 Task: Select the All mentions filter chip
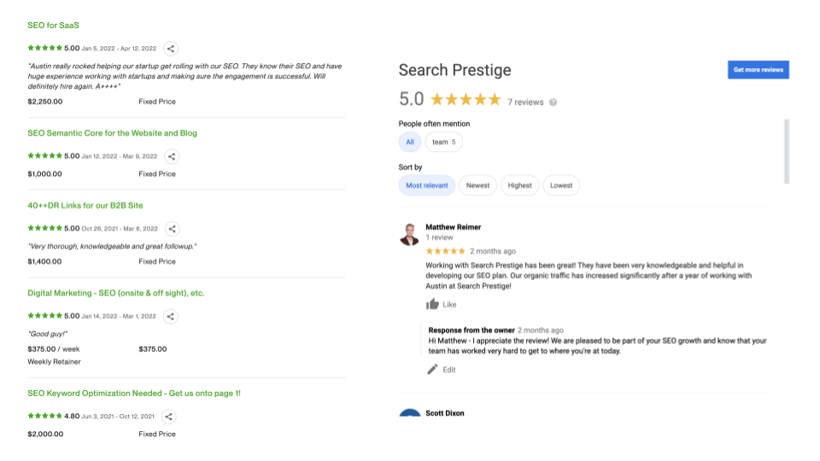(410, 143)
